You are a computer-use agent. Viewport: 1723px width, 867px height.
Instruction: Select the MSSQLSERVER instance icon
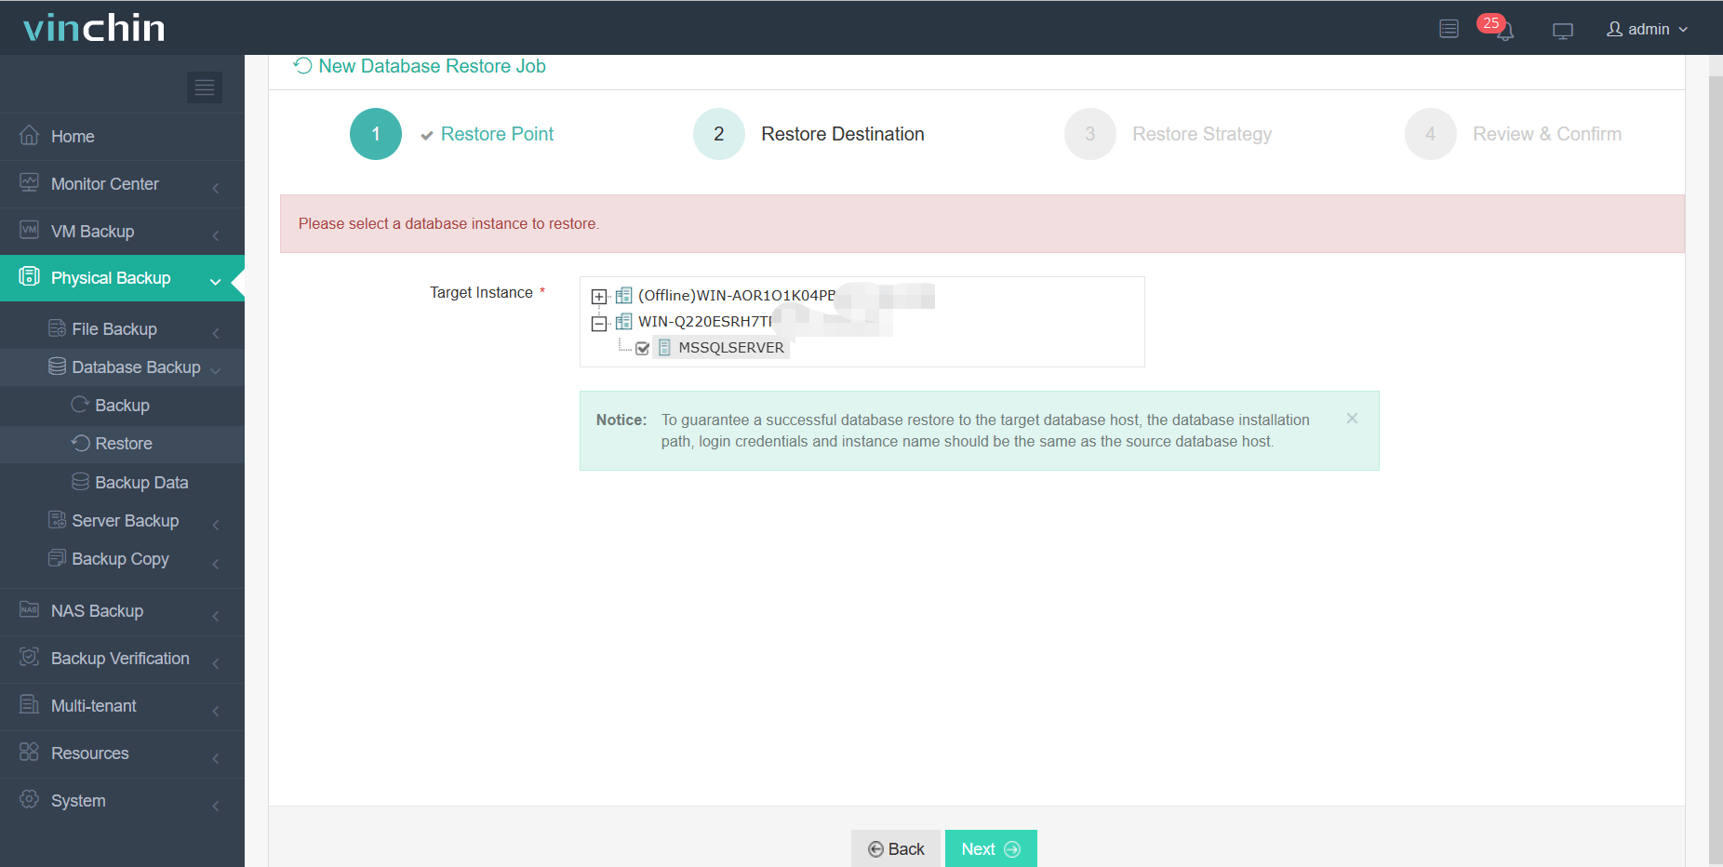click(x=664, y=348)
